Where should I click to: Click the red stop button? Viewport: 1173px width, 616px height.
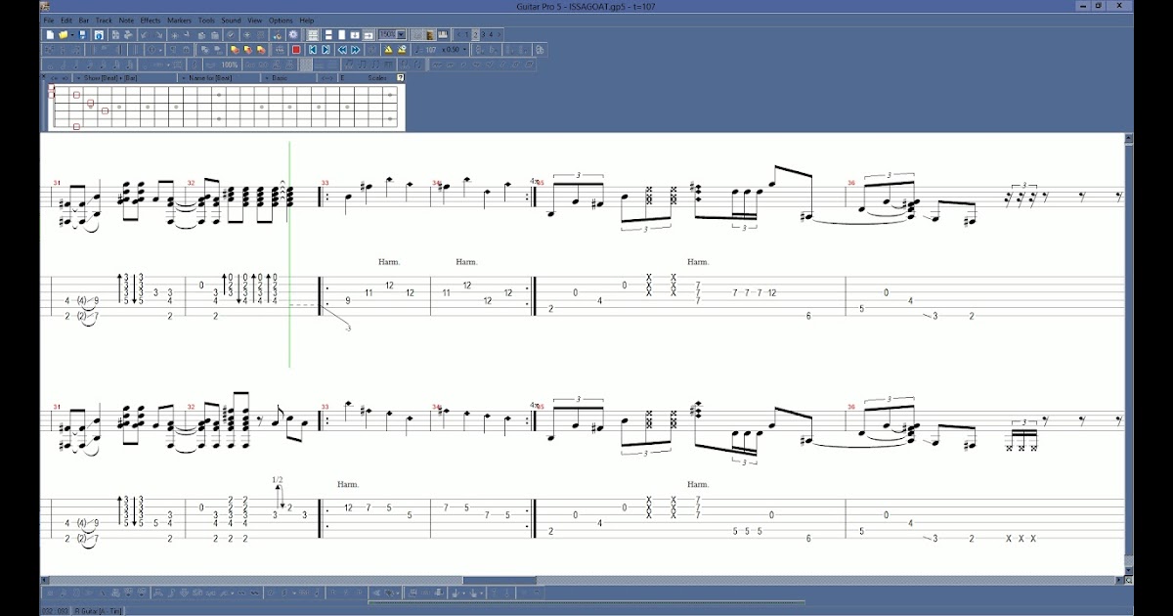point(295,50)
